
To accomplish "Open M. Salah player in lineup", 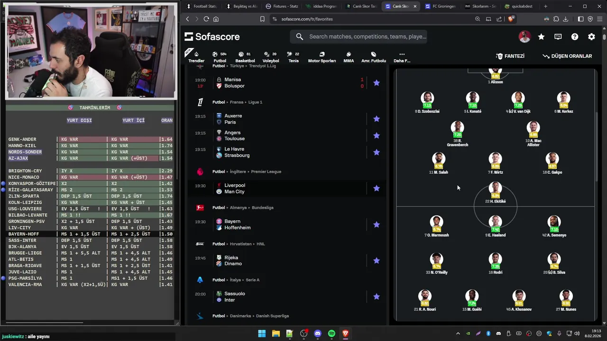I will [438, 163].
